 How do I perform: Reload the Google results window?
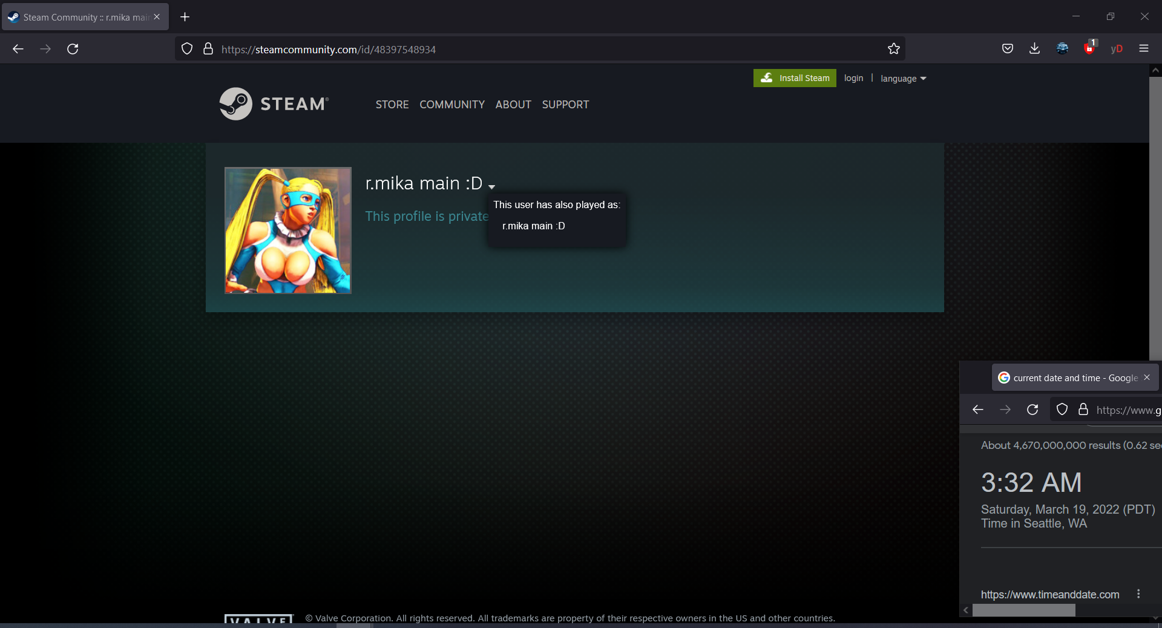[x=1033, y=410]
